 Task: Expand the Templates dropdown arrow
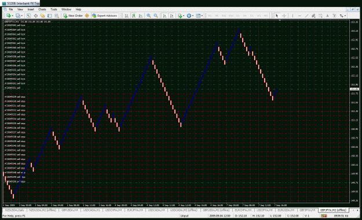tap(202, 16)
